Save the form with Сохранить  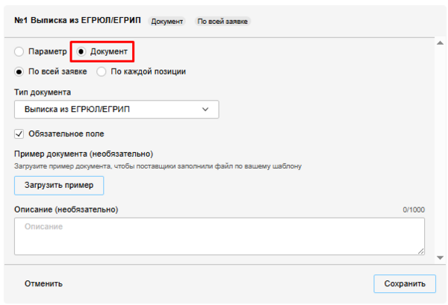click(404, 283)
